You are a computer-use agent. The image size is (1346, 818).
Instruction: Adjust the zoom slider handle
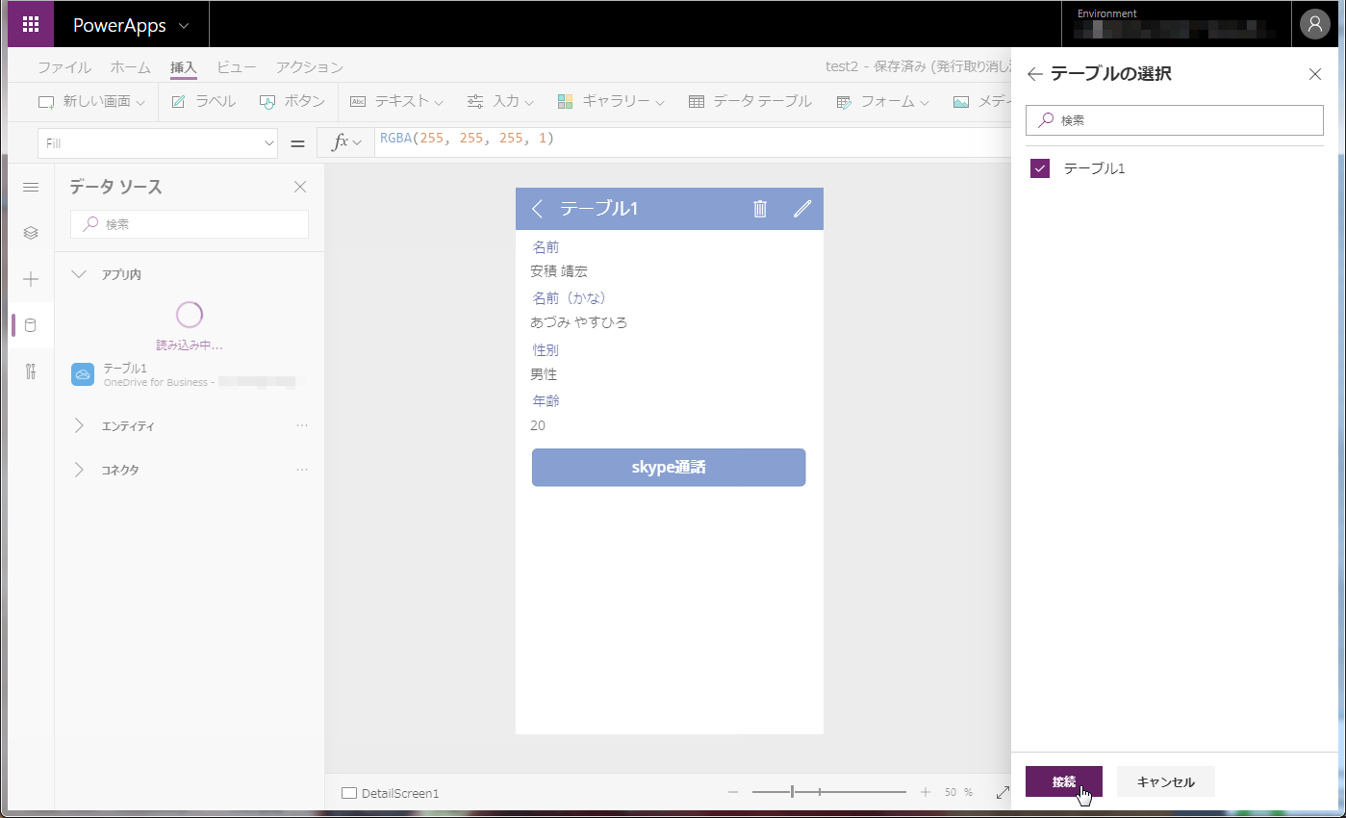click(792, 792)
